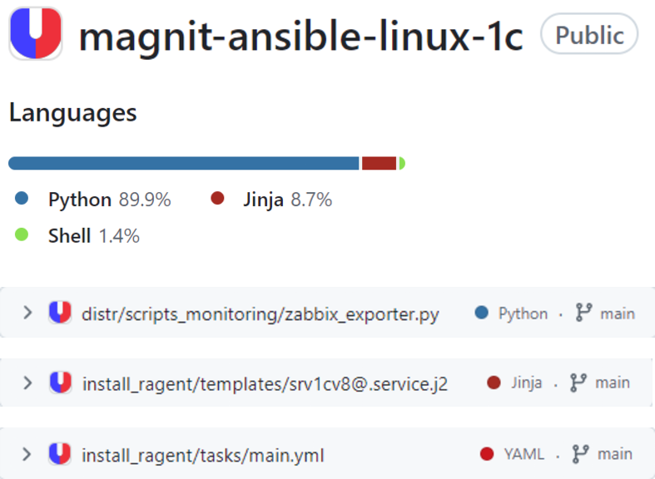655x479 pixels.
Task: Open install_ragent/templates/srv1cv8@.service.j2 file link
Action: [265, 384]
